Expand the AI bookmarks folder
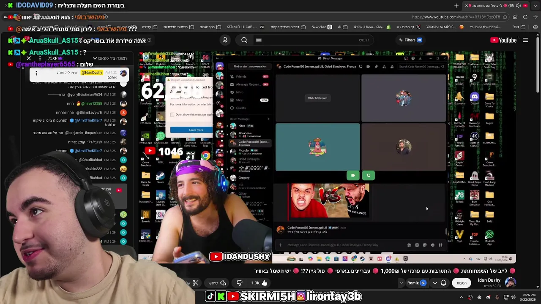The height and width of the screenshot is (304, 541). point(342,27)
